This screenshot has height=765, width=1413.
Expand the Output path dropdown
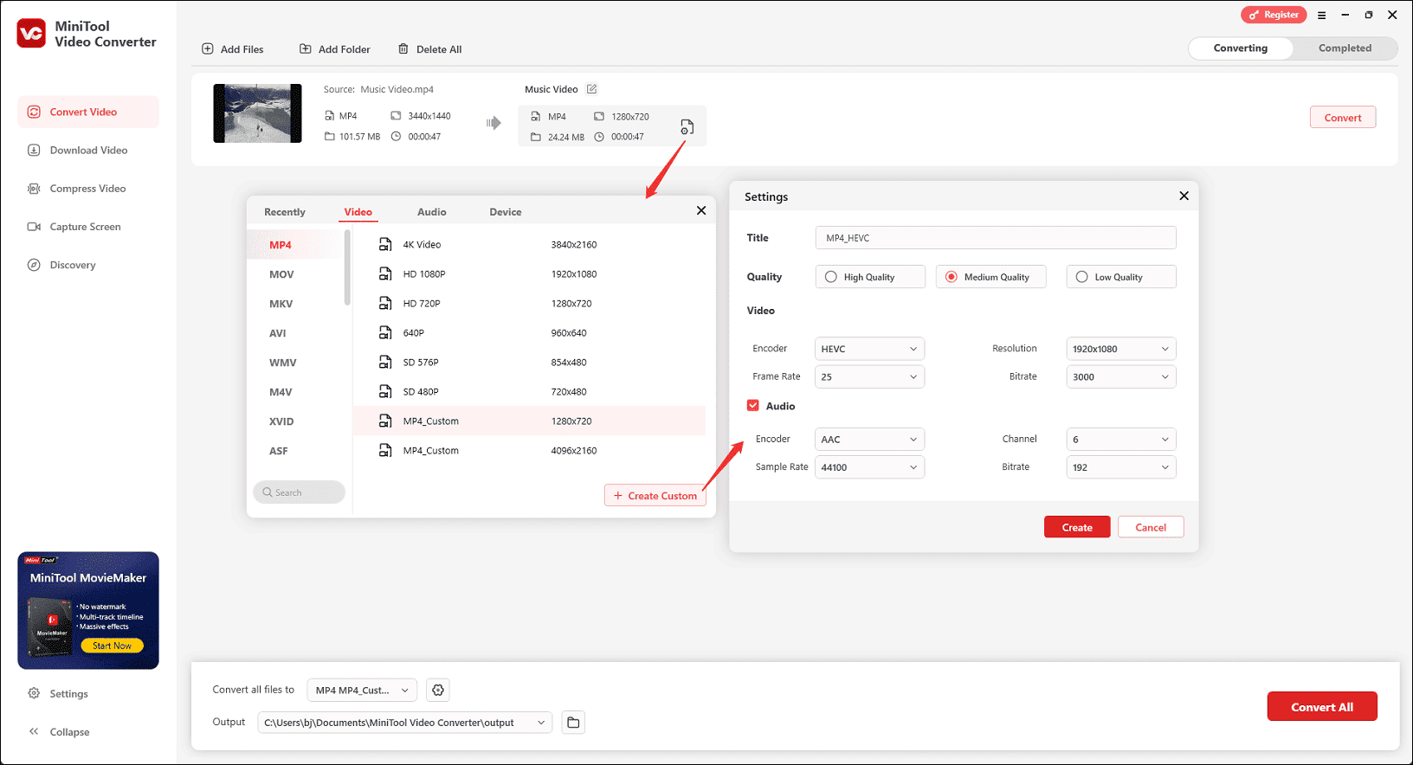[x=404, y=723]
